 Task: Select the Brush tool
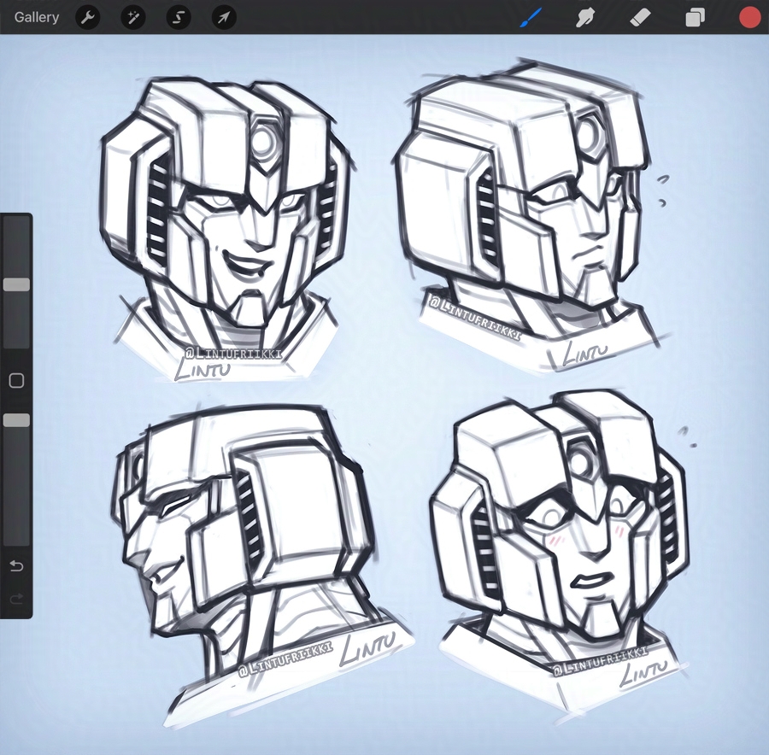point(531,18)
